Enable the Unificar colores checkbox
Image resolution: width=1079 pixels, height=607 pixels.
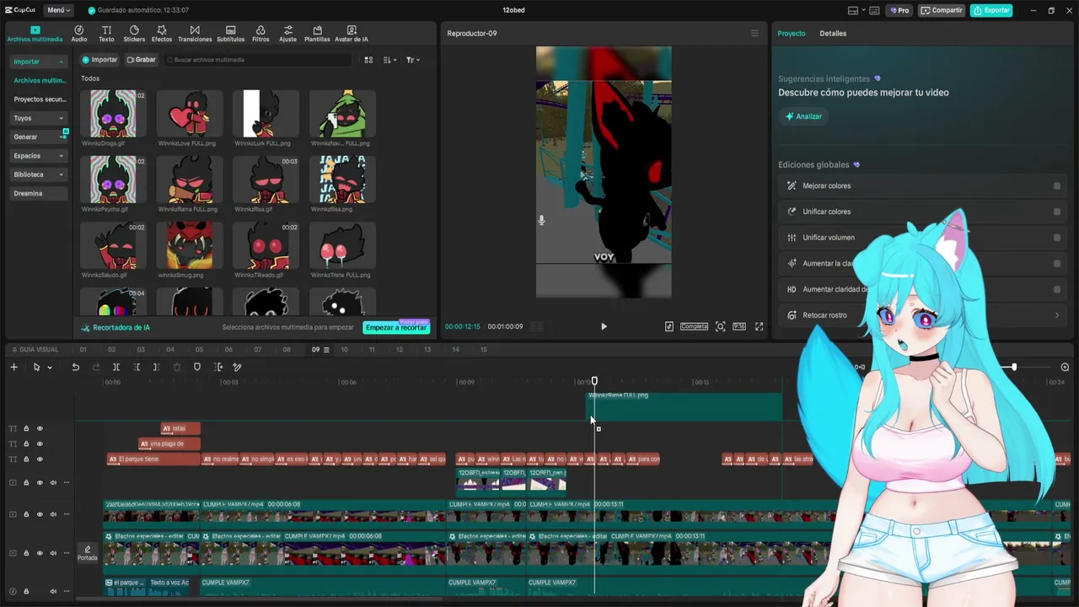(x=1057, y=212)
